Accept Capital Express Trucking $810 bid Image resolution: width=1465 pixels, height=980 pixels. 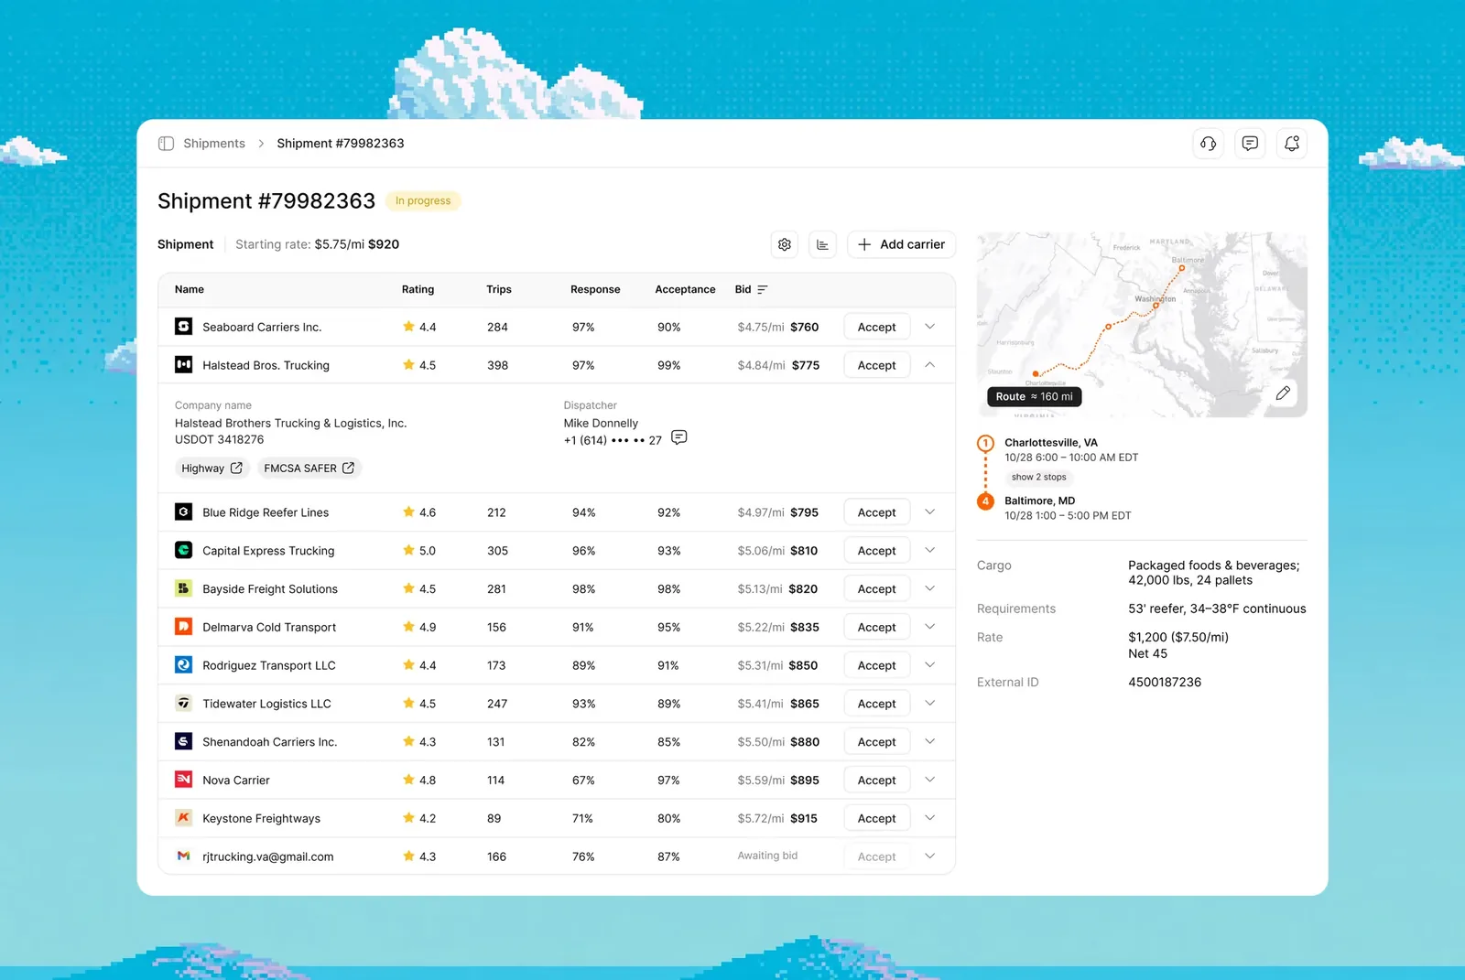(876, 550)
